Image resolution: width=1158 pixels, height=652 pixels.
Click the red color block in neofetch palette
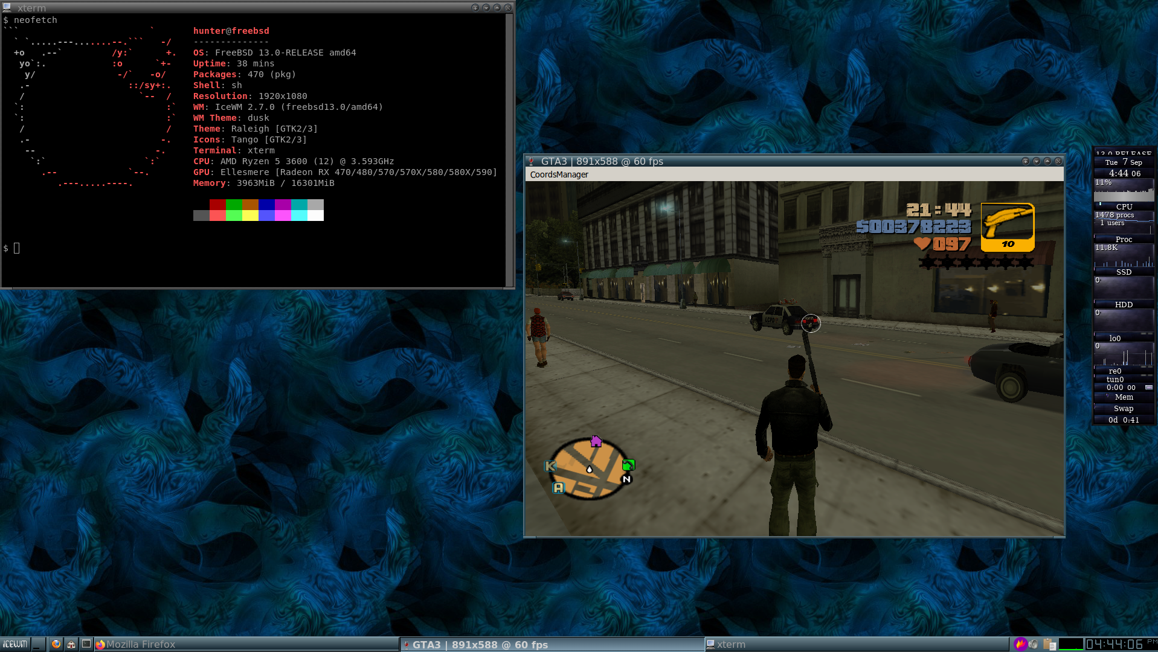217,205
